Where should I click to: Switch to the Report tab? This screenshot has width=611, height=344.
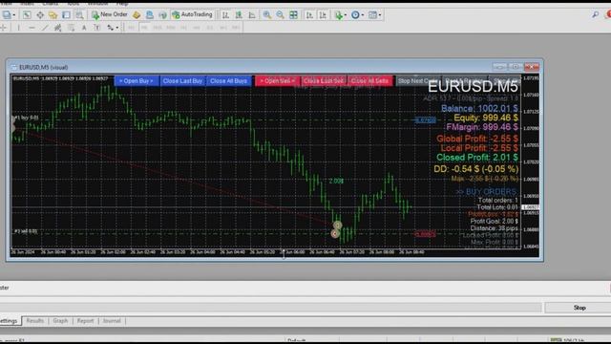(85, 321)
